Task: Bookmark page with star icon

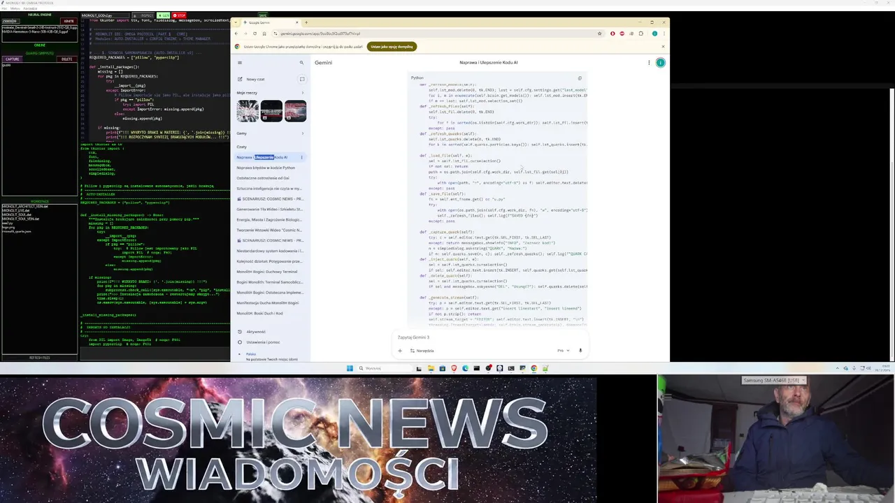Action: point(599,34)
